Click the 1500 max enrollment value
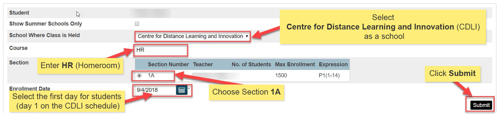The height and width of the screenshot is (114, 497). pyautogui.click(x=281, y=75)
